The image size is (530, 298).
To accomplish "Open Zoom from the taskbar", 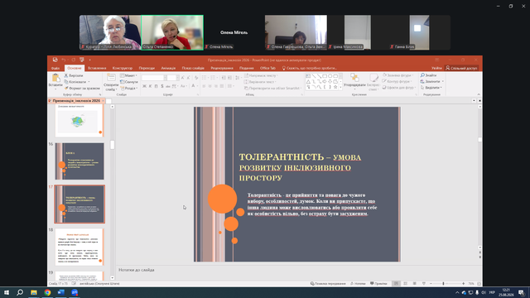I will click(x=75, y=292).
